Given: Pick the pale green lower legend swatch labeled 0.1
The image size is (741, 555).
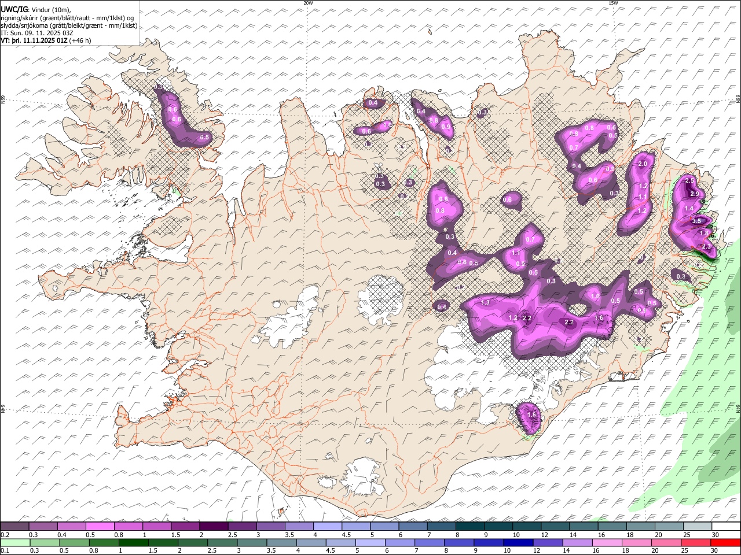Looking at the screenshot, I should pos(15,542).
